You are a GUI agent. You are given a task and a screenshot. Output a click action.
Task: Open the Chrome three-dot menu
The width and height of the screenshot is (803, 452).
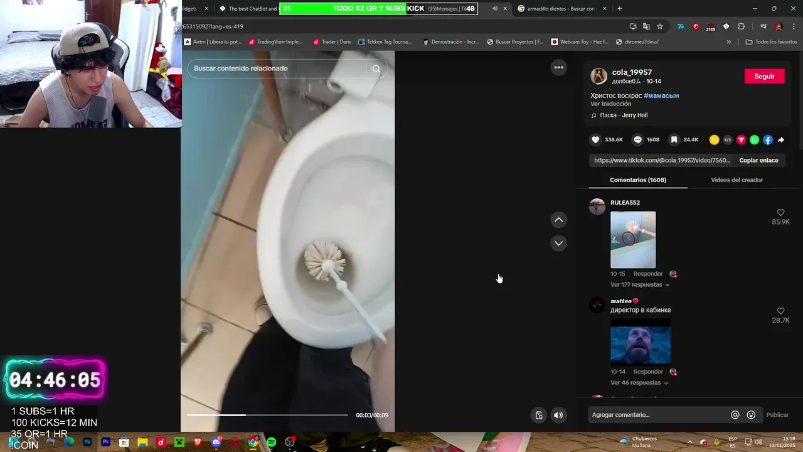coord(794,26)
